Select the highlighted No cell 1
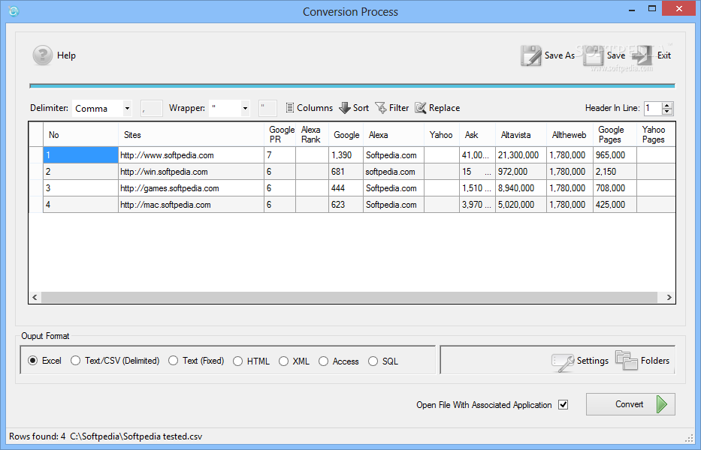The width and height of the screenshot is (701, 450). [x=81, y=155]
